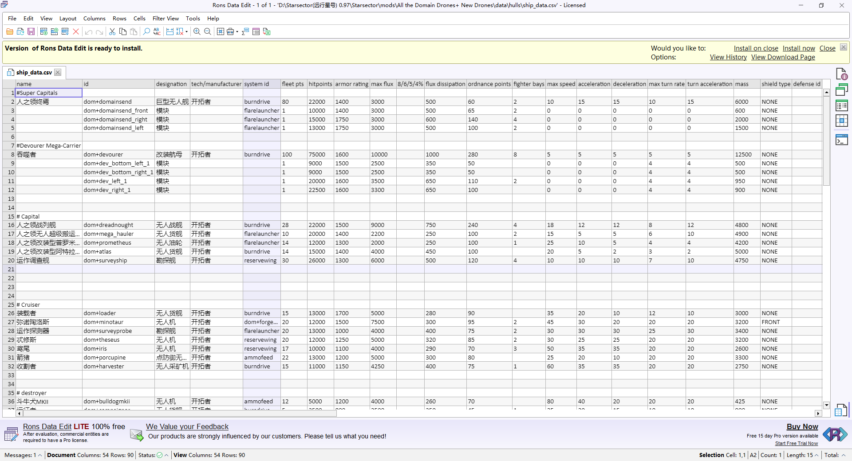The image size is (852, 461).
Task: Open Find with the magnifier icon
Action: click(146, 31)
